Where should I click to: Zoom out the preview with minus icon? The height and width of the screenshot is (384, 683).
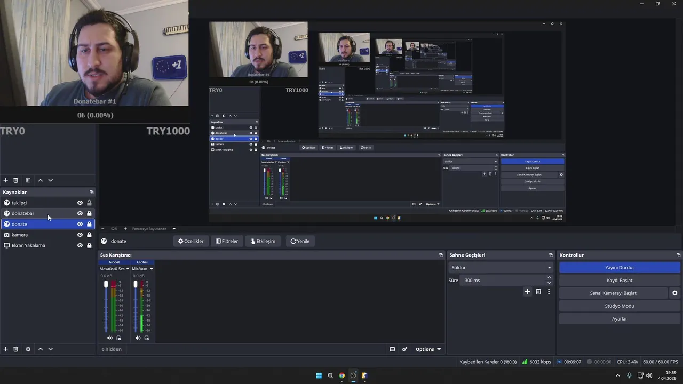(102, 229)
